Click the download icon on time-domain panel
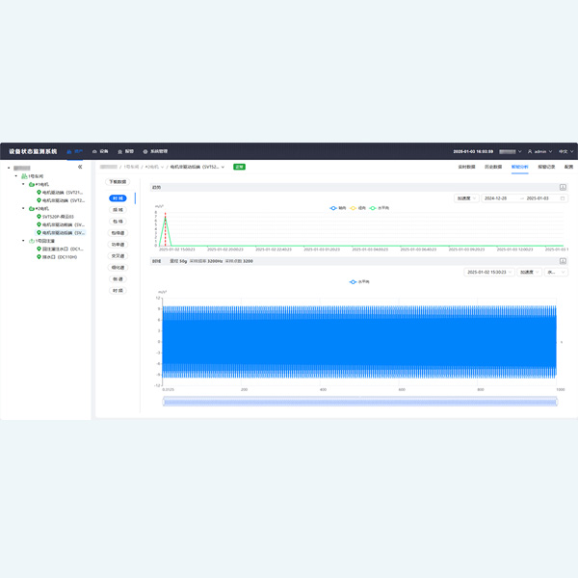The width and height of the screenshot is (578, 578). coord(564,261)
